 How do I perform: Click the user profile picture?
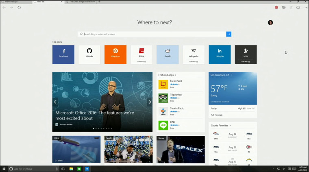point(270,22)
